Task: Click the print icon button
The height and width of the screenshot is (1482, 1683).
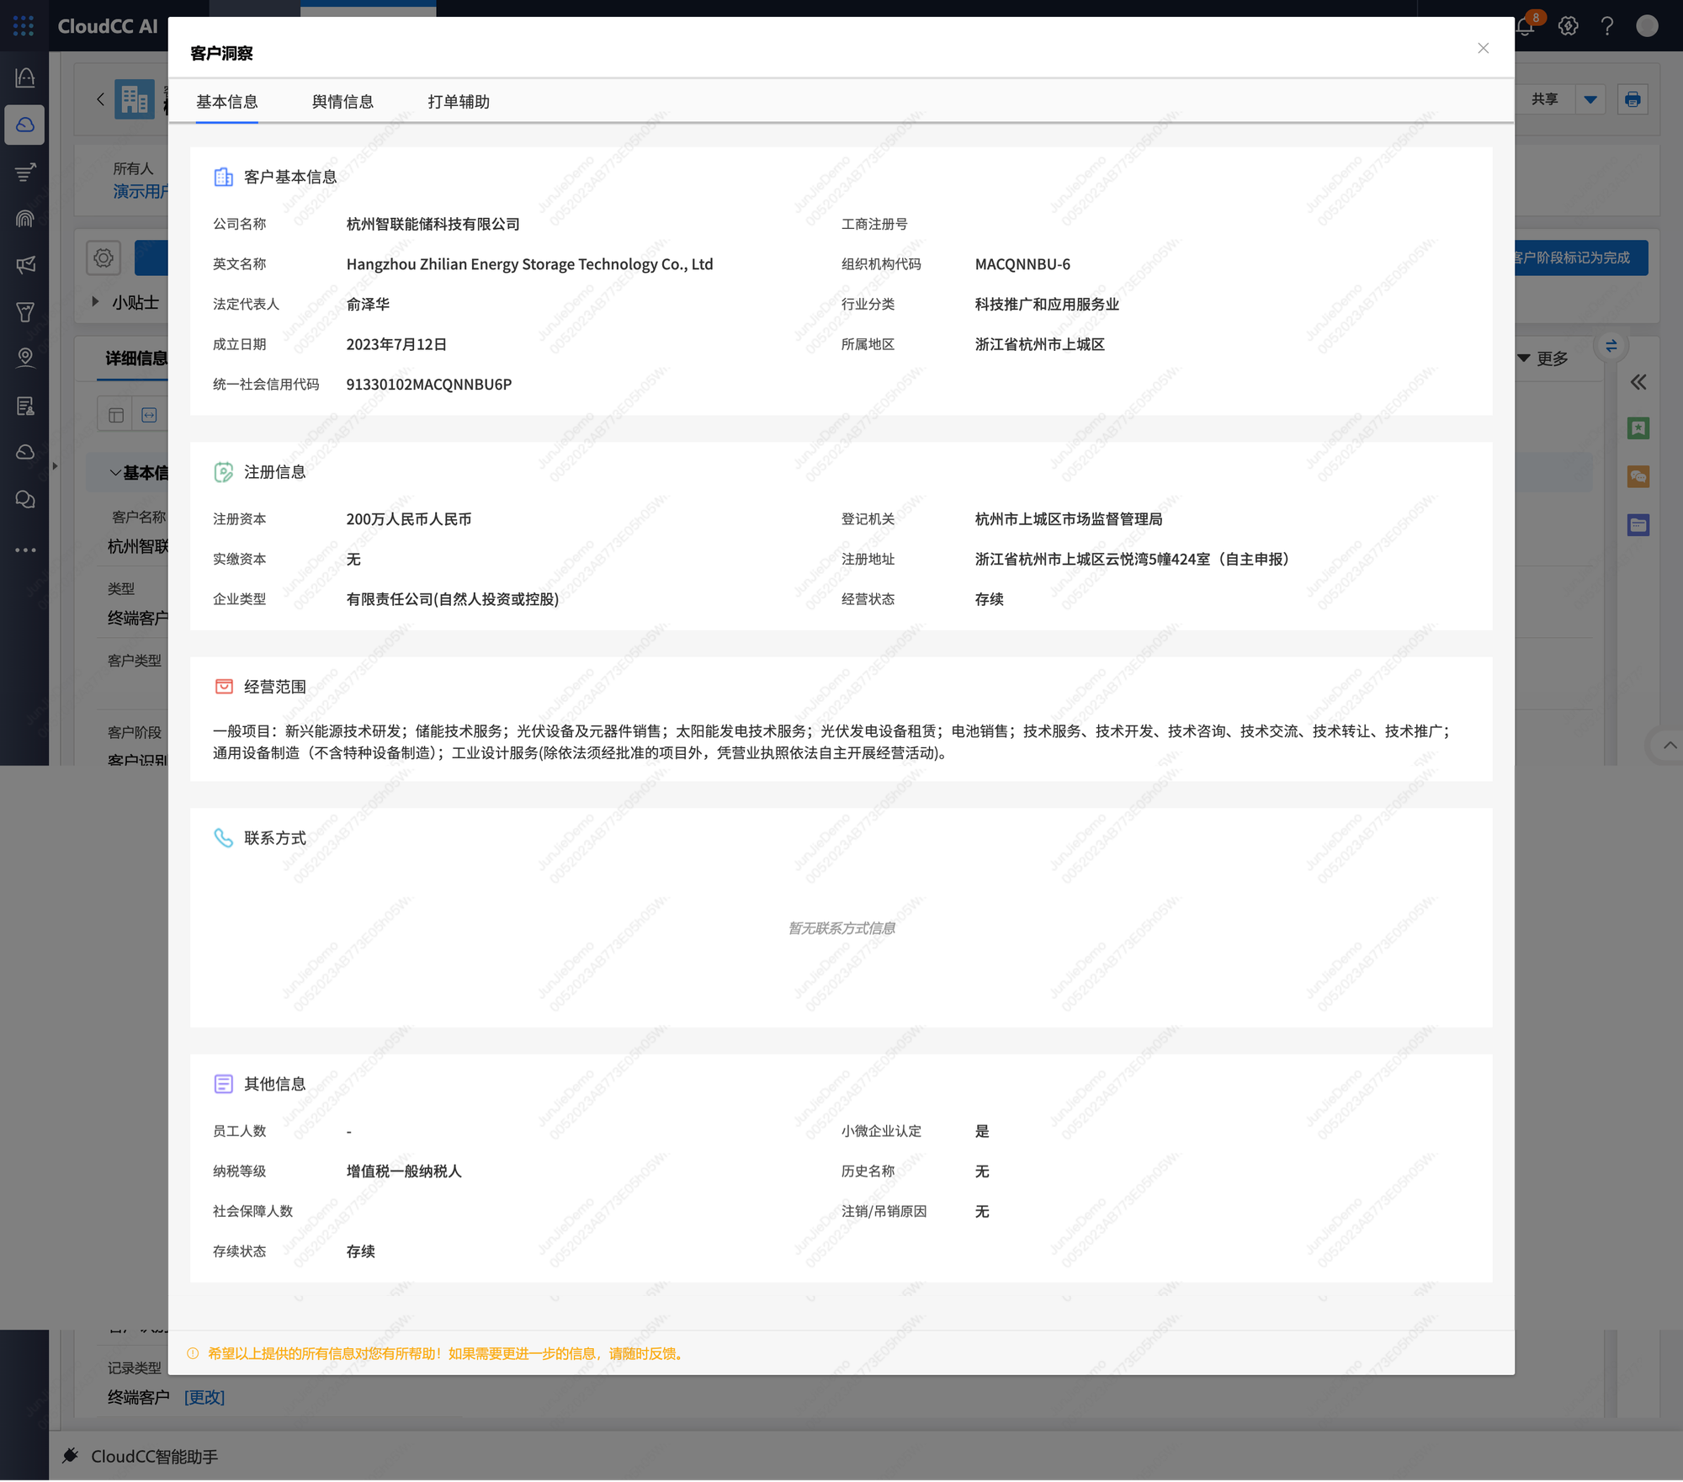Action: (1633, 99)
